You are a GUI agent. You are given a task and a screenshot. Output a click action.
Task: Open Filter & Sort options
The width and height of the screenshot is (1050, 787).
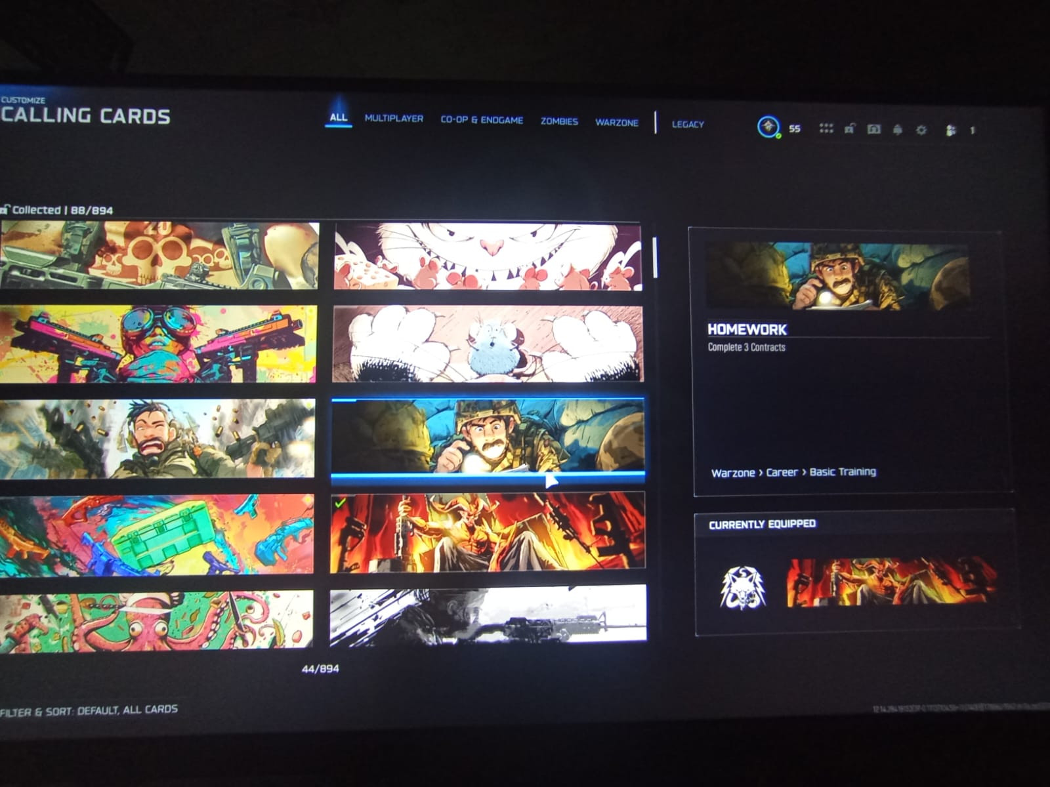(89, 710)
